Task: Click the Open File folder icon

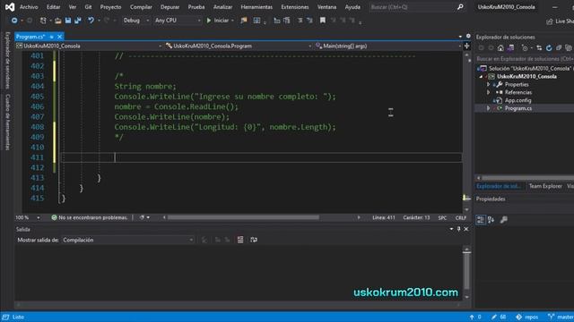Action: click(x=57, y=21)
